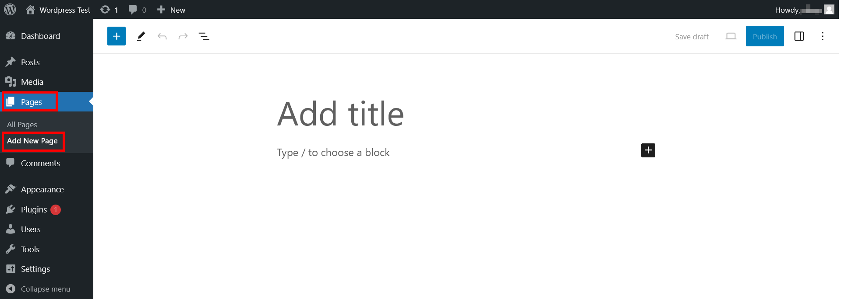Viewport: 841px width, 299px height.
Task: Open the Plugins menu item
Action: [33, 209]
